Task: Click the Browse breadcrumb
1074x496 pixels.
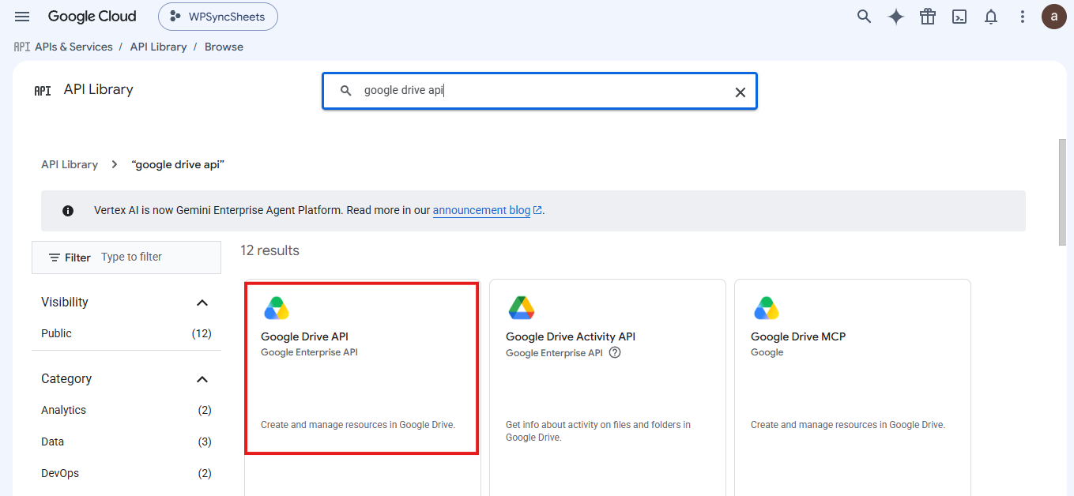Action: (224, 47)
